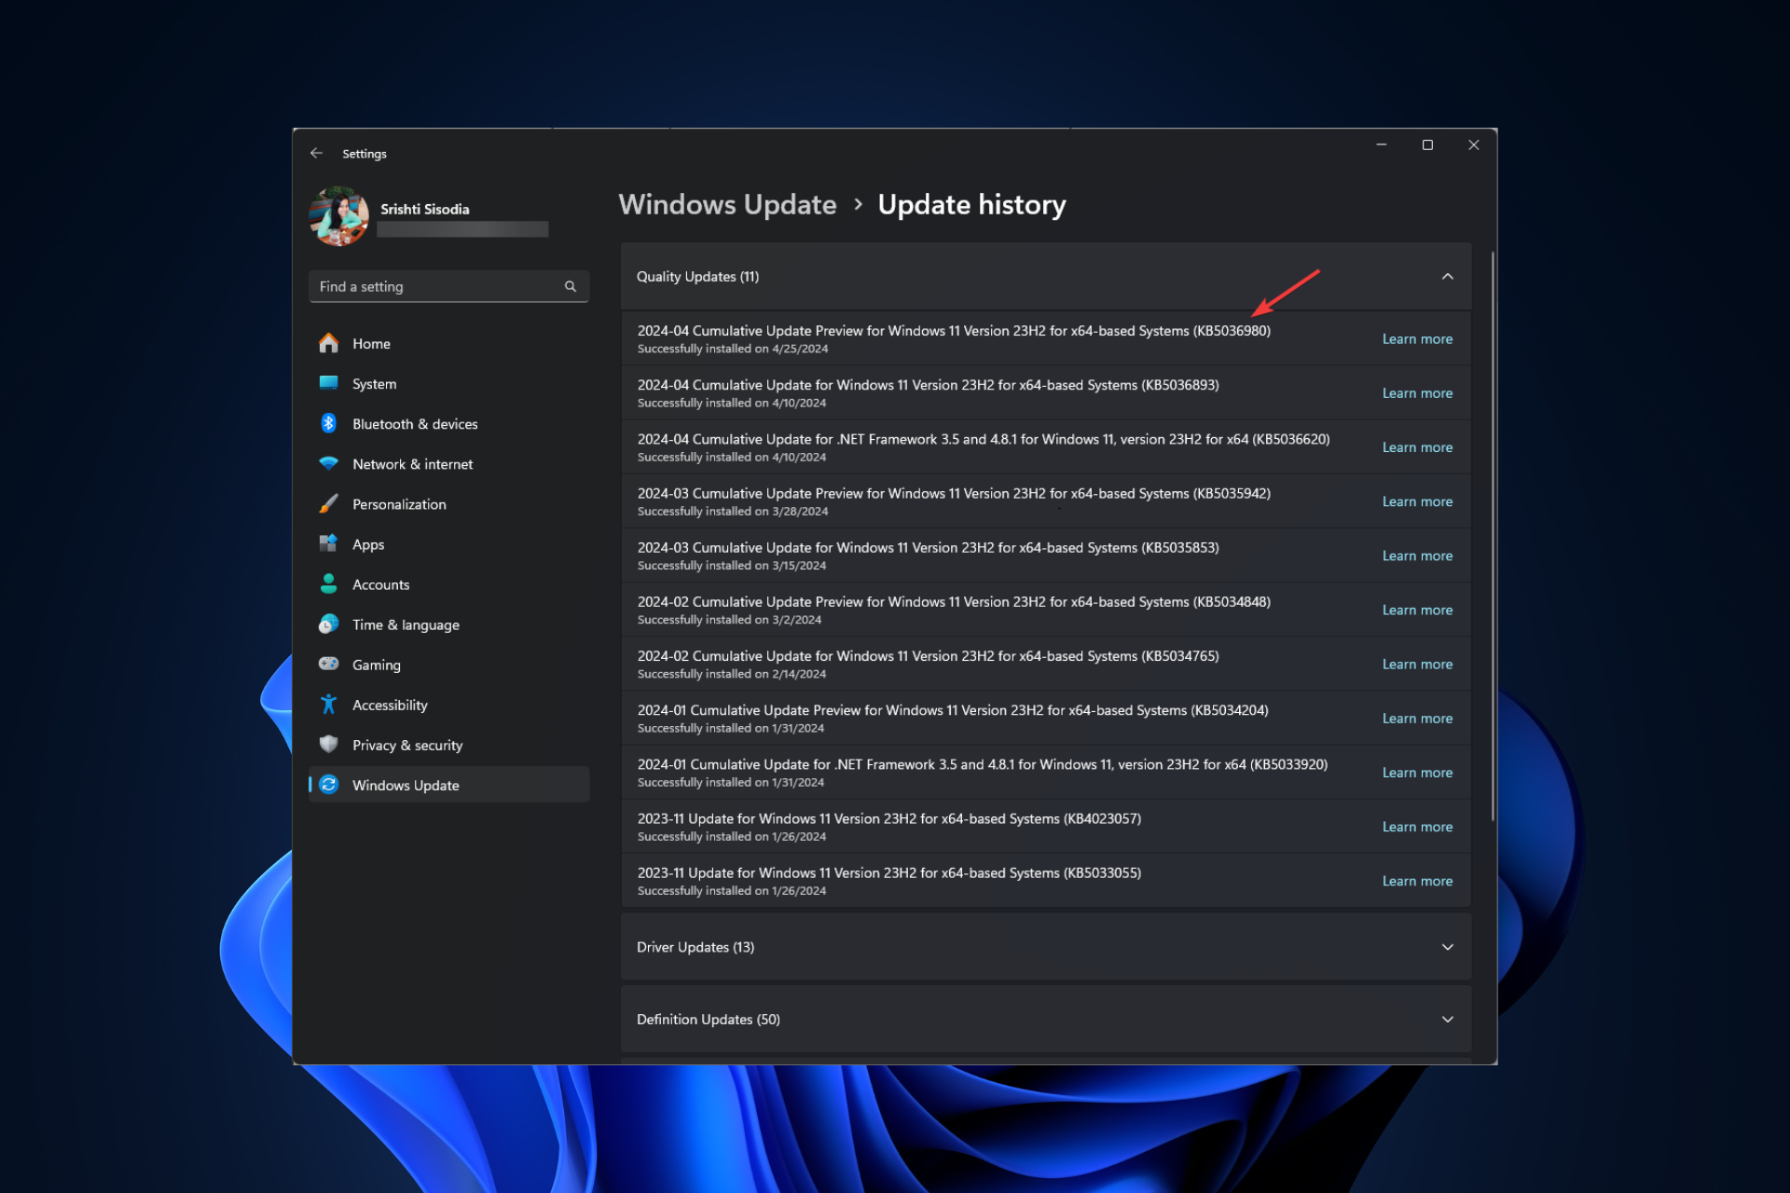Click the Bluetooth & devices icon

(328, 423)
